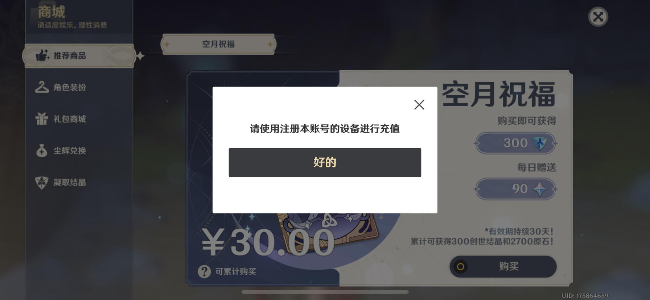Screen dimensions: 650x300
Task: Select 角色装扮 menu label
Action: coord(70,87)
